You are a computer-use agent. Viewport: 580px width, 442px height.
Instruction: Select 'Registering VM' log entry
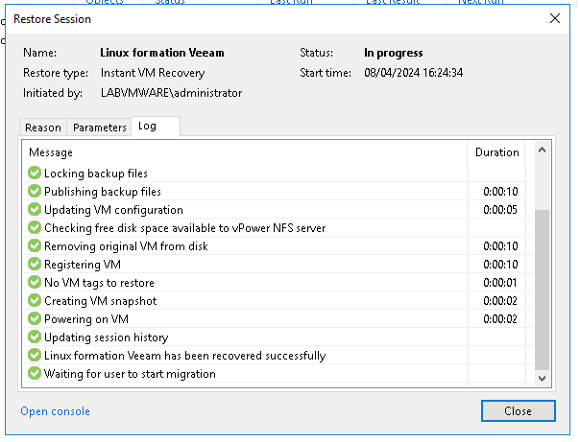coord(83,265)
